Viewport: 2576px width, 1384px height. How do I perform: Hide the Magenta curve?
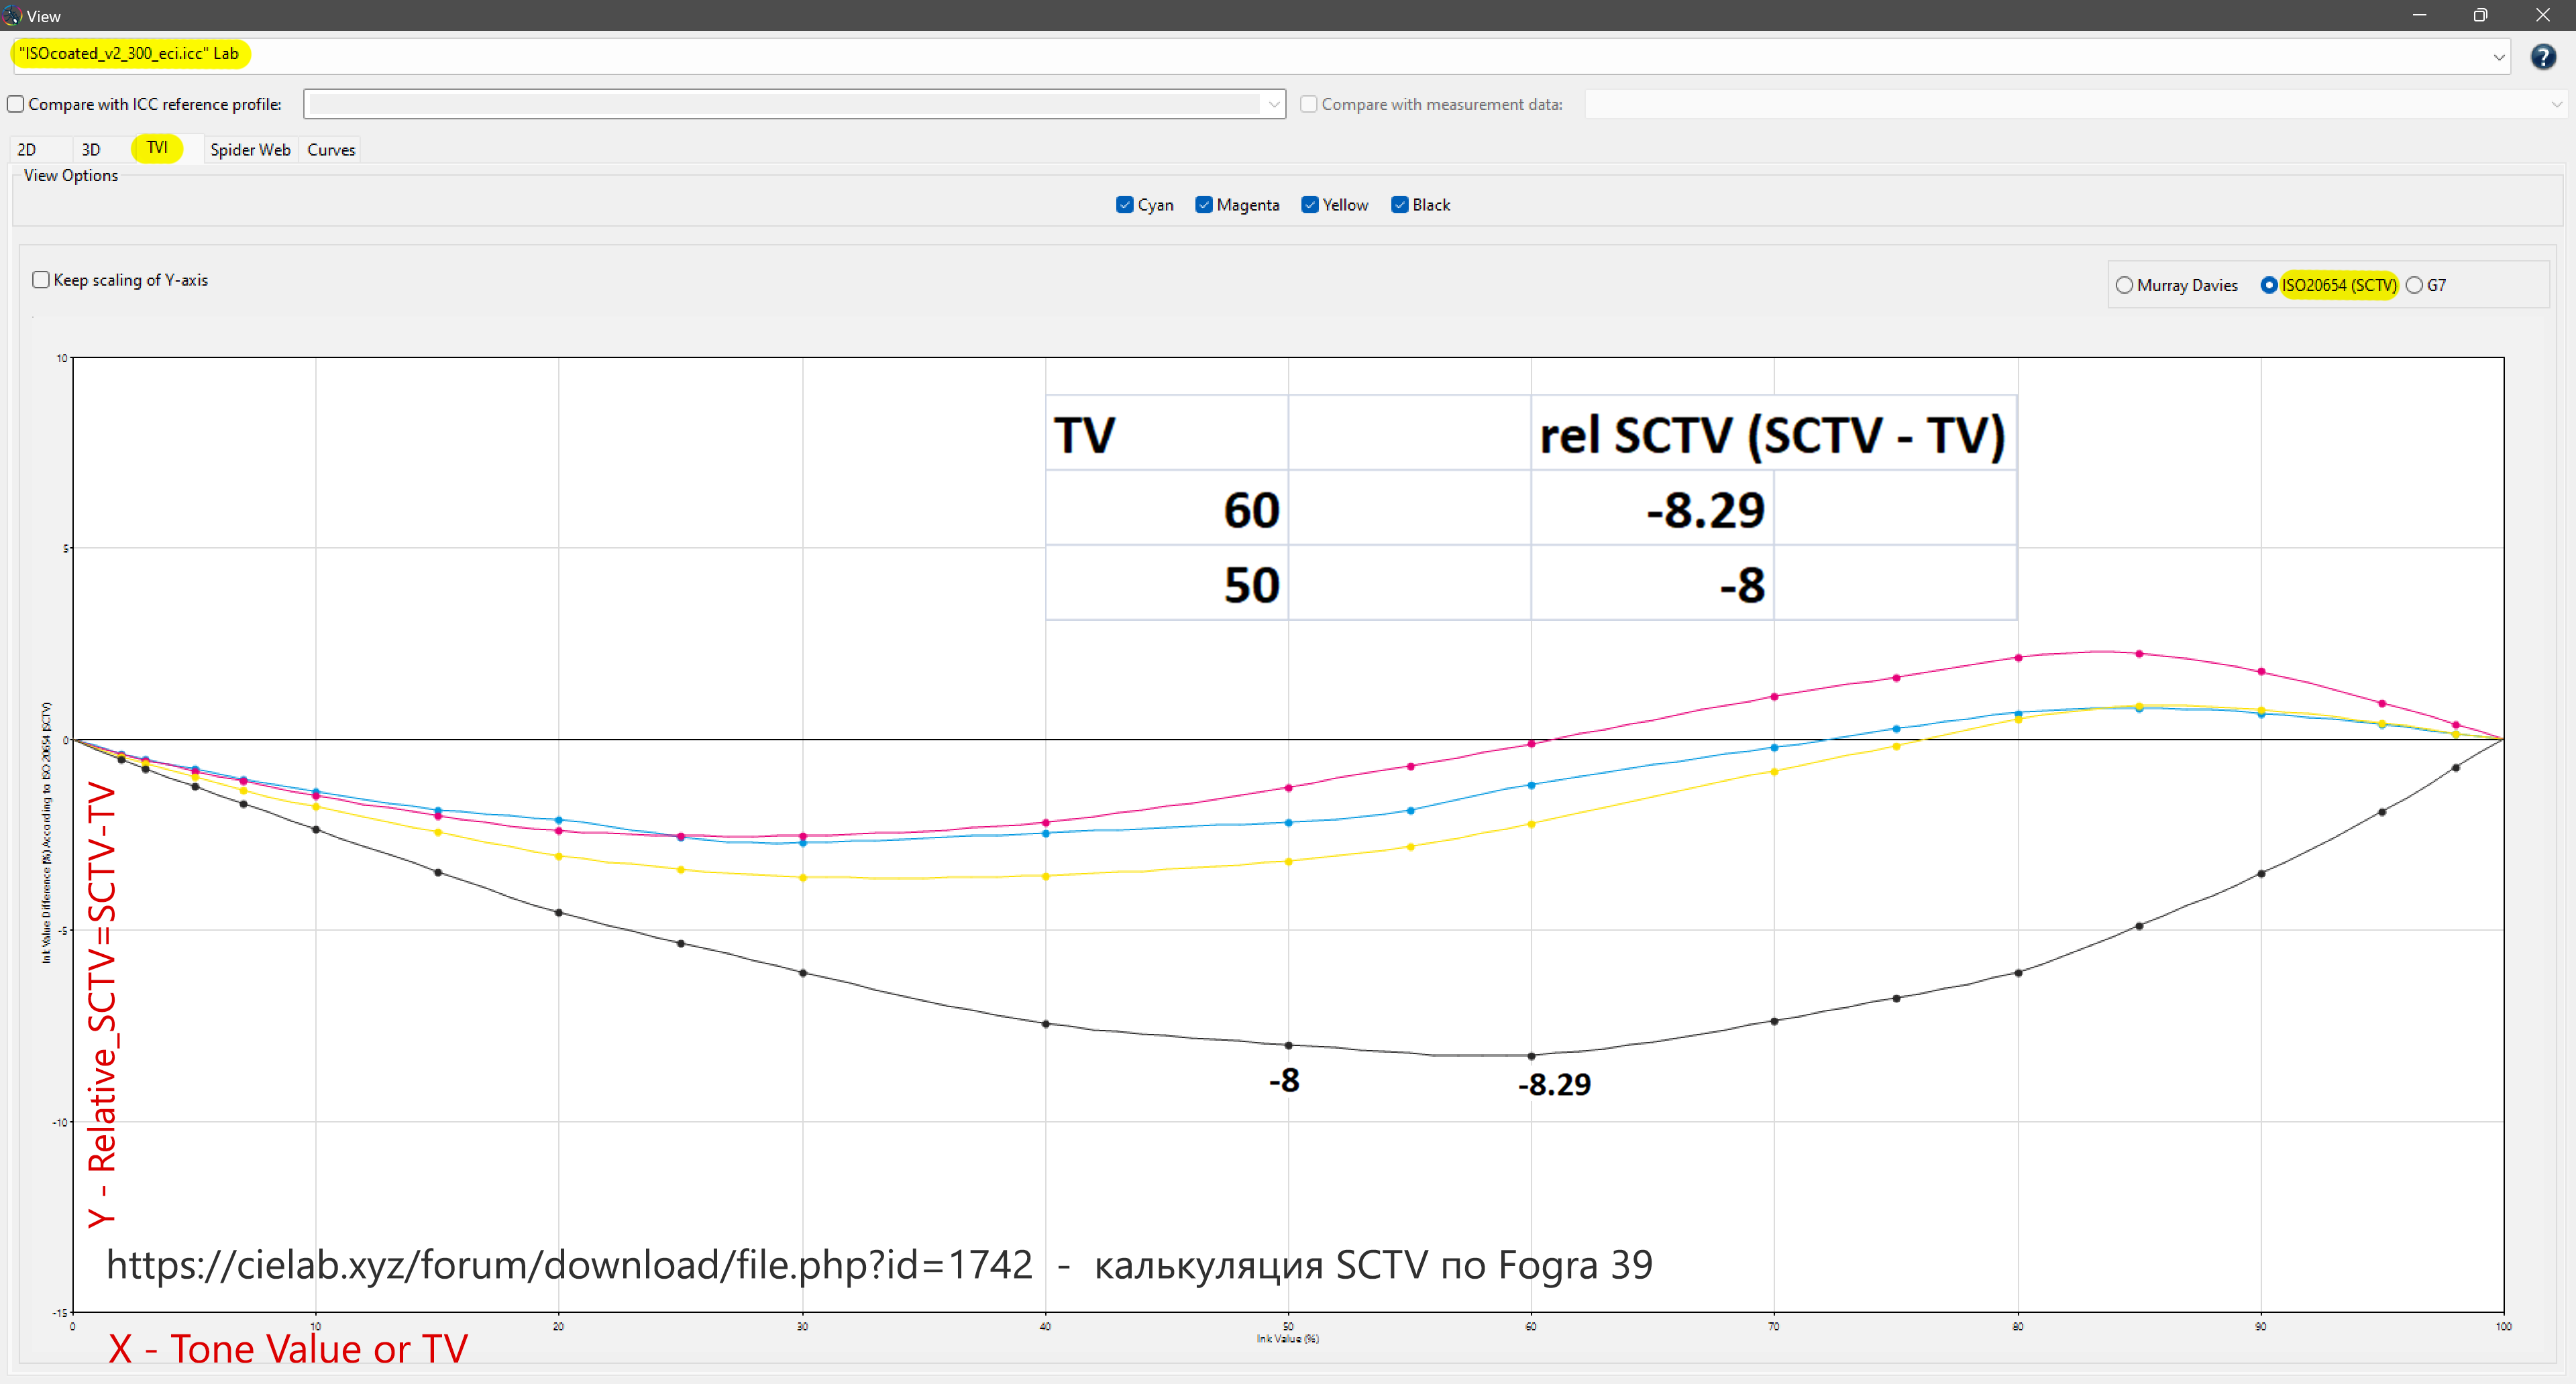pos(1204,205)
